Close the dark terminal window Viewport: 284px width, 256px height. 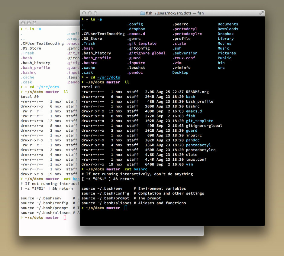84,13
